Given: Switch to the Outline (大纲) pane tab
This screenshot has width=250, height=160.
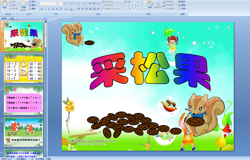Looking at the screenshot, I should tap(12, 19).
